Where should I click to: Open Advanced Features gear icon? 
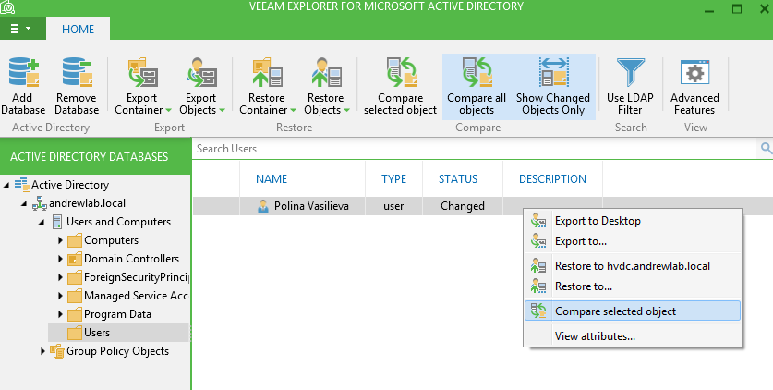pos(694,73)
